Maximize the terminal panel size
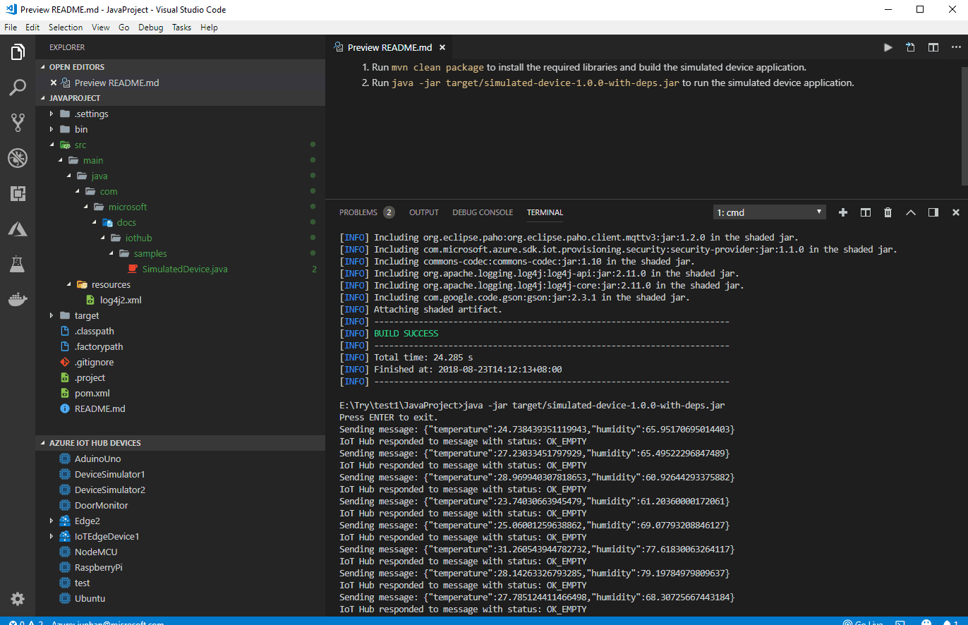The width and height of the screenshot is (968, 625). coord(911,212)
